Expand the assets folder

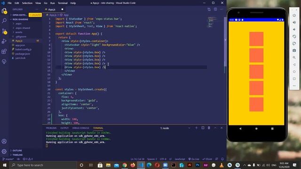(x=19, y=32)
